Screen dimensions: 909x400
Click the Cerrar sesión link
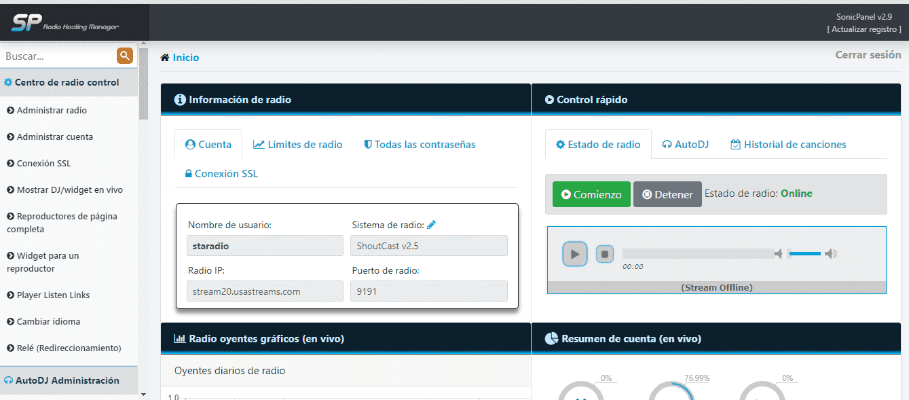[x=868, y=55]
